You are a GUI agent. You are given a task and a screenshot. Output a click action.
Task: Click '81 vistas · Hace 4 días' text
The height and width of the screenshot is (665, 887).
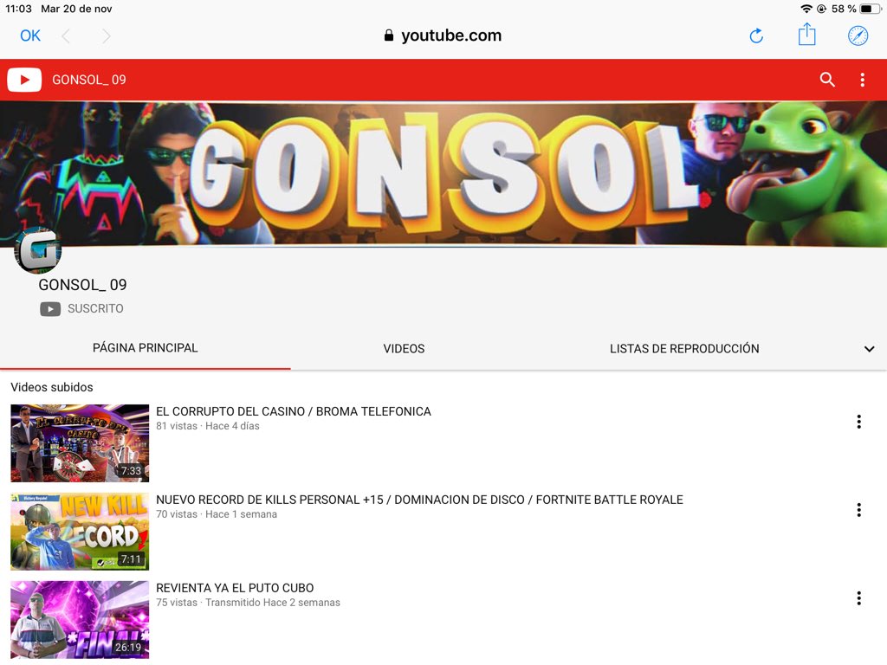(x=208, y=426)
